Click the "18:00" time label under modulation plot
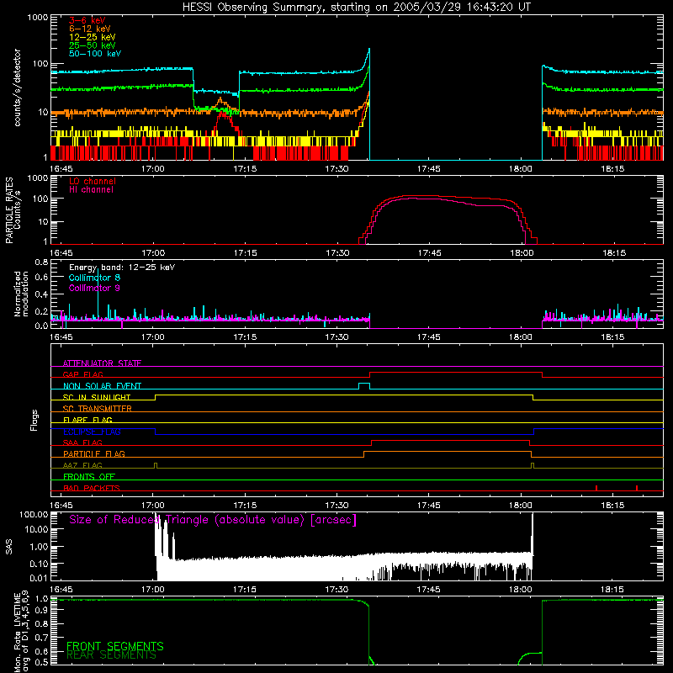This screenshot has height=673, width=673. [520, 337]
